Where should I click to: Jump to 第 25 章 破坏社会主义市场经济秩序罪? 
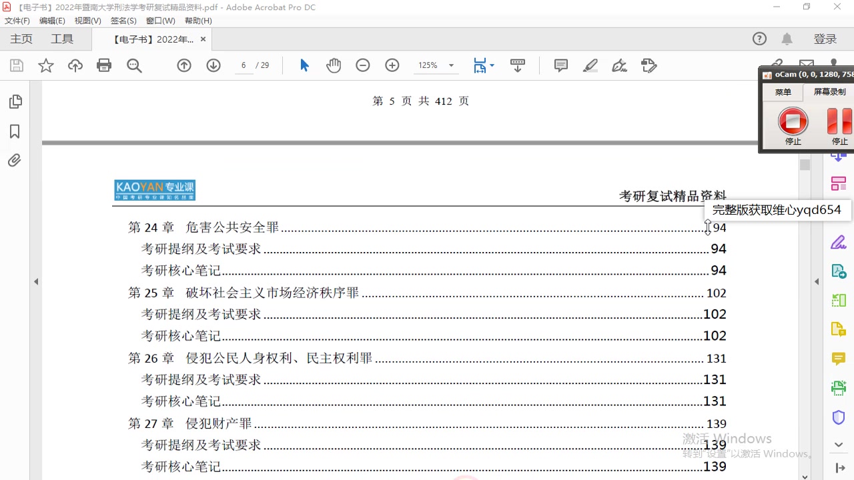pos(427,293)
